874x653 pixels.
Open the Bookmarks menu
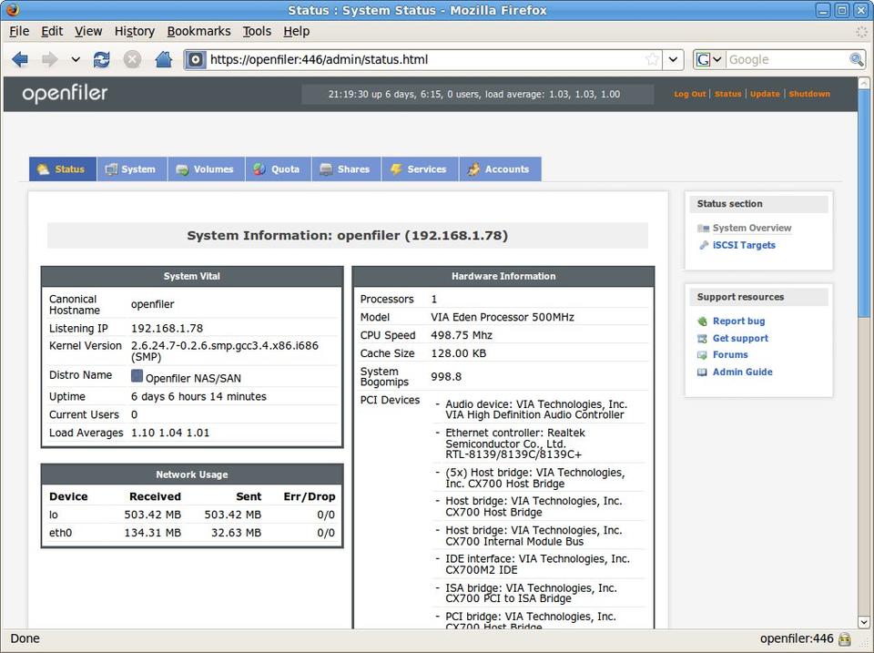click(198, 31)
